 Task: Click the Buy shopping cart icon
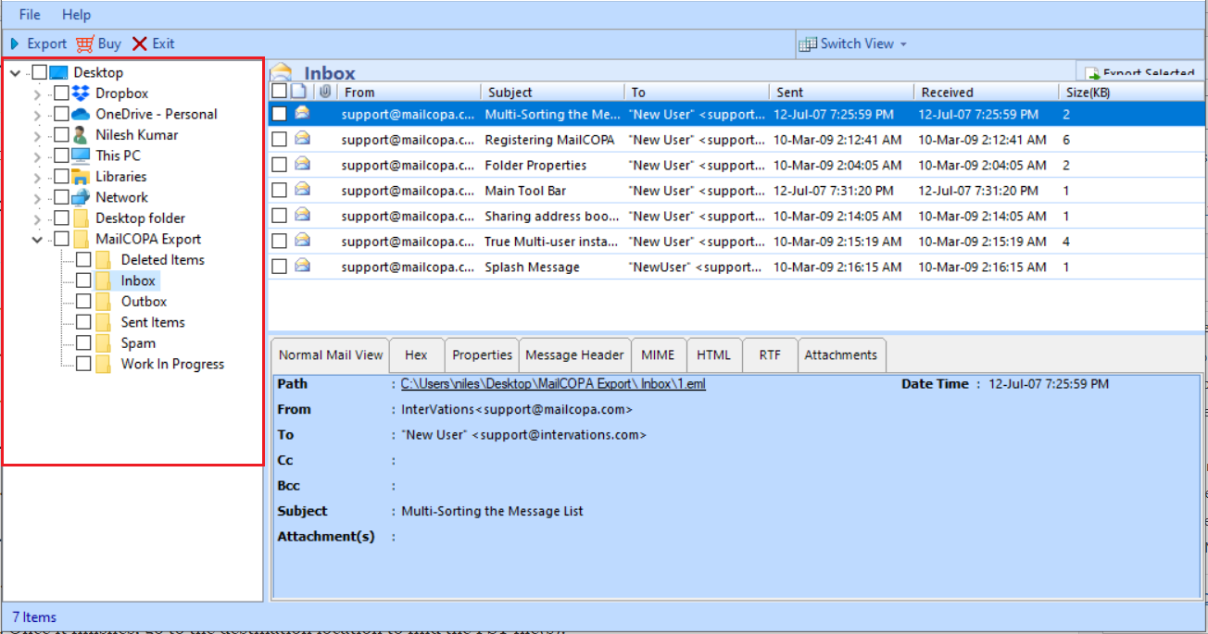pos(85,44)
